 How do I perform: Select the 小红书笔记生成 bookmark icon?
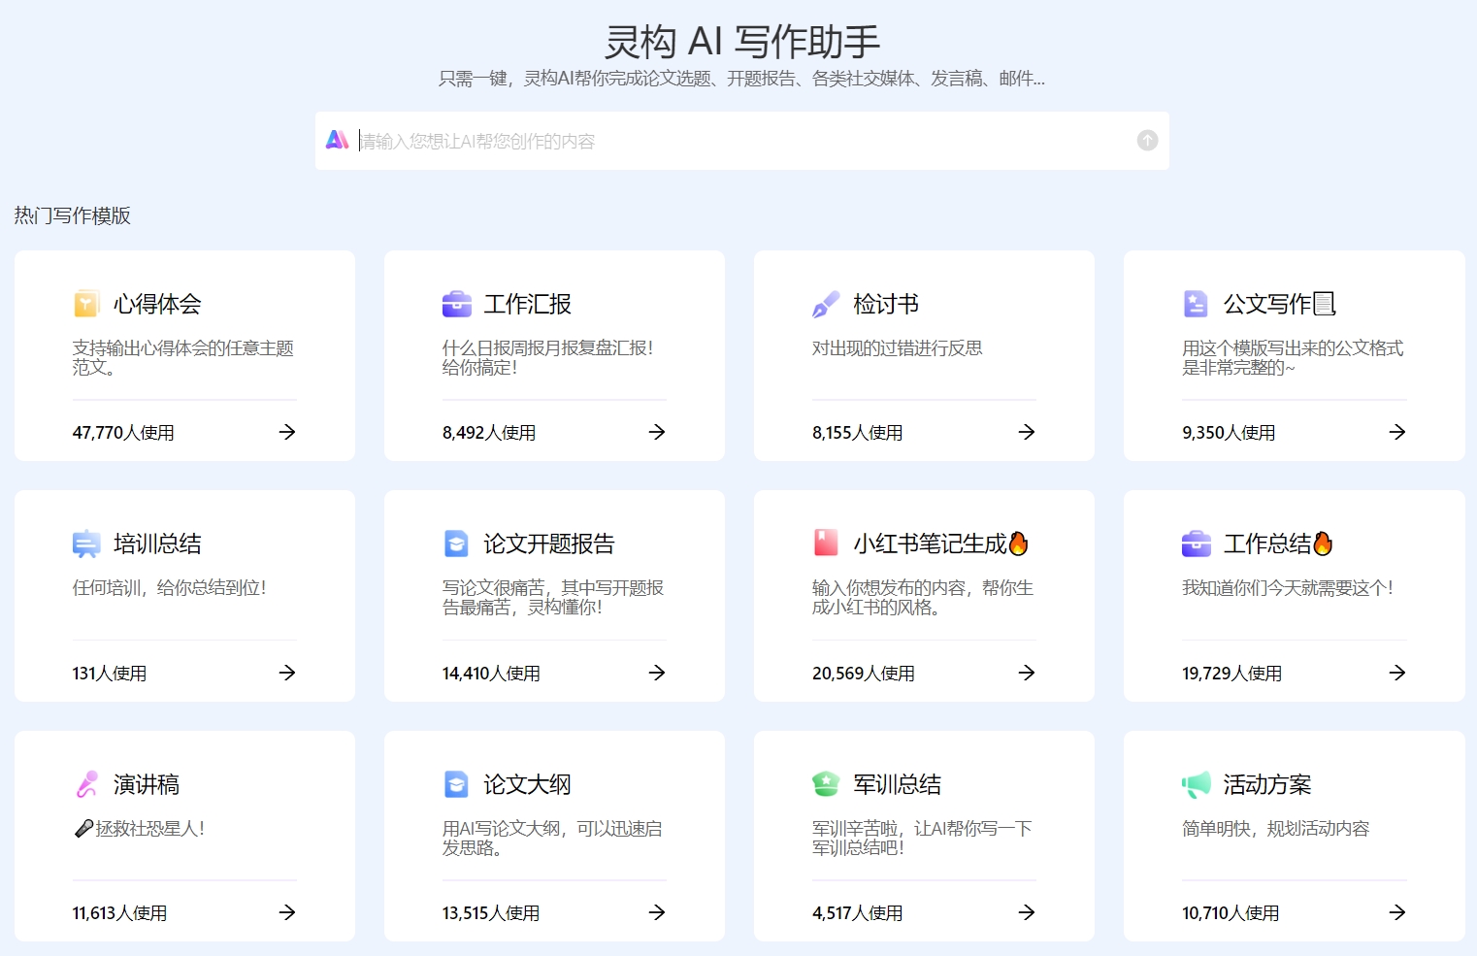click(x=826, y=544)
